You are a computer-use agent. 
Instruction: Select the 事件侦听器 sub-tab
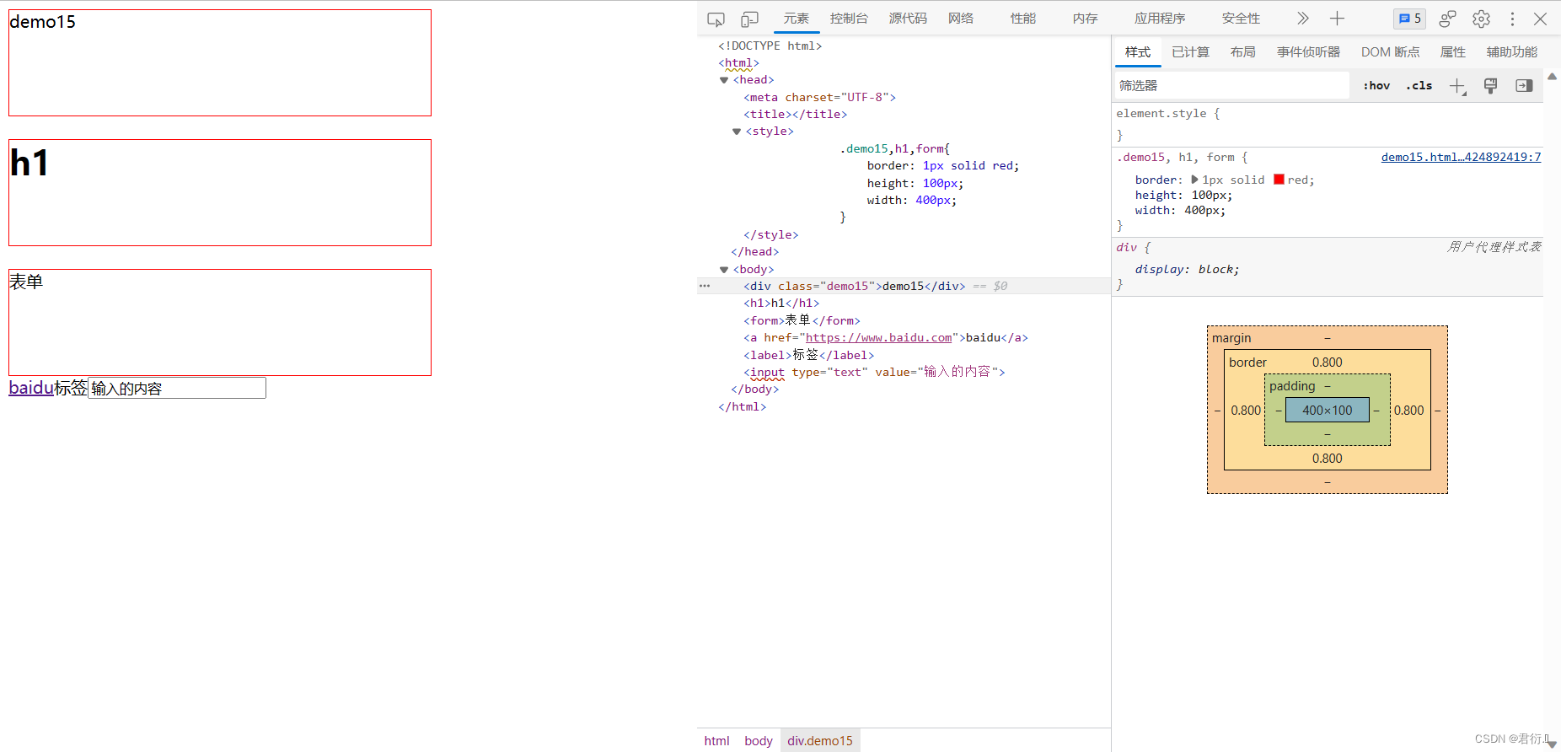click(x=1308, y=52)
